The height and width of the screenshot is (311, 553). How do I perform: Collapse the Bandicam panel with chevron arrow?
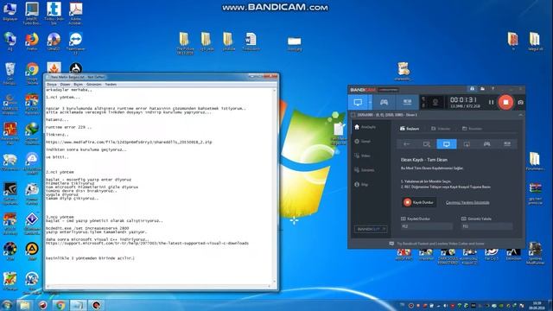pos(520,115)
